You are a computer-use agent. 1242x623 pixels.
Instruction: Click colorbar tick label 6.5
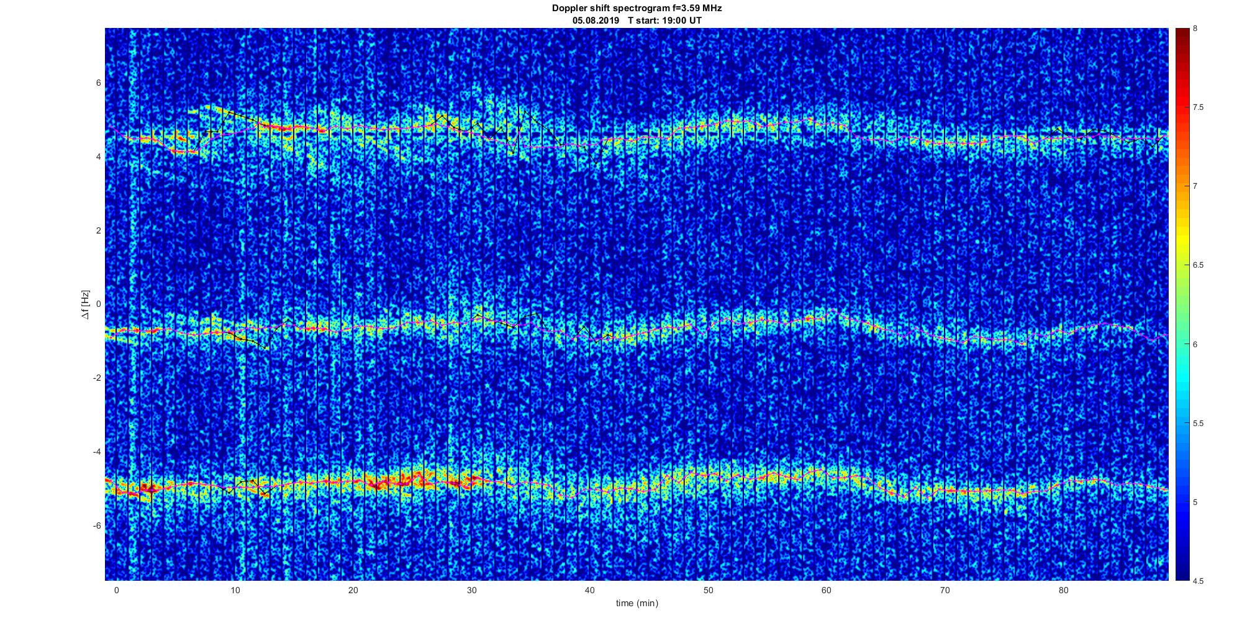(x=1199, y=265)
